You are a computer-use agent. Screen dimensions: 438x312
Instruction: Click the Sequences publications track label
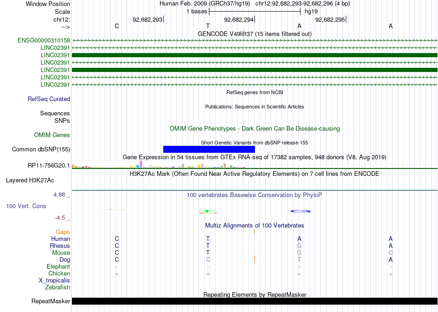[55, 113]
